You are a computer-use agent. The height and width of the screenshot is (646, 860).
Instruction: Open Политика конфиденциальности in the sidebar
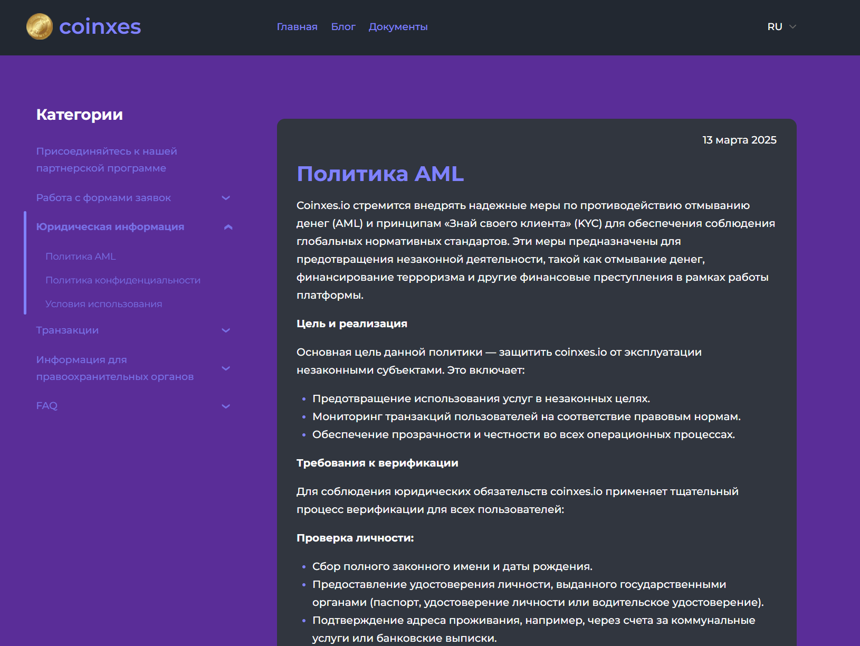click(123, 280)
